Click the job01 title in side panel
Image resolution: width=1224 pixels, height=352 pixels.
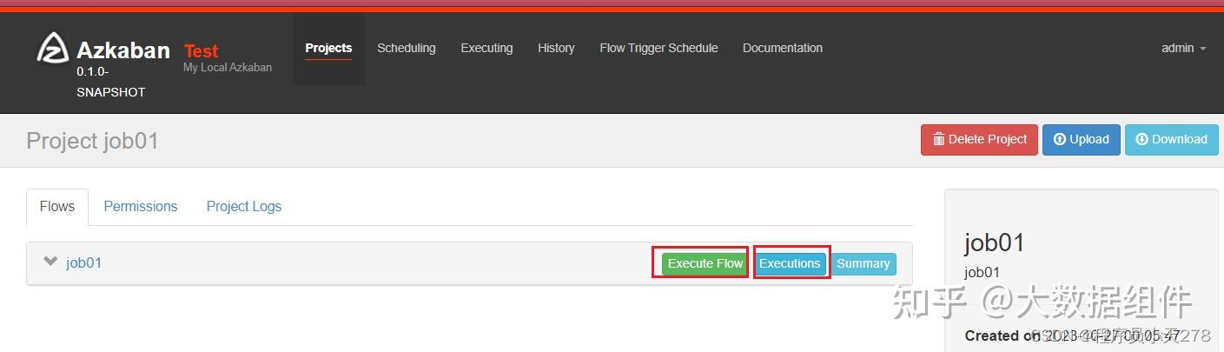tap(995, 242)
